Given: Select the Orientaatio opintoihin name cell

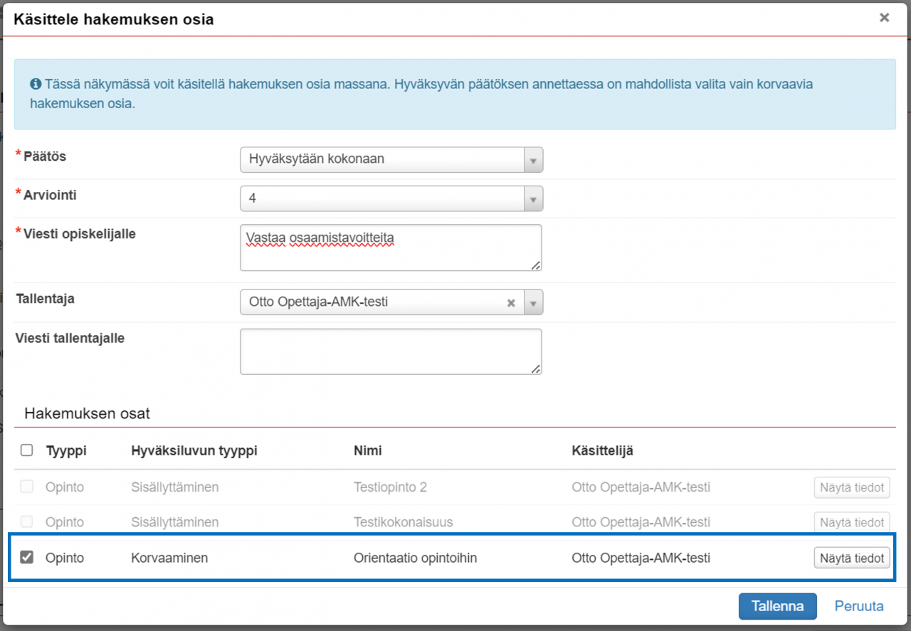Looking at the screenshot, I should (415, 558).
